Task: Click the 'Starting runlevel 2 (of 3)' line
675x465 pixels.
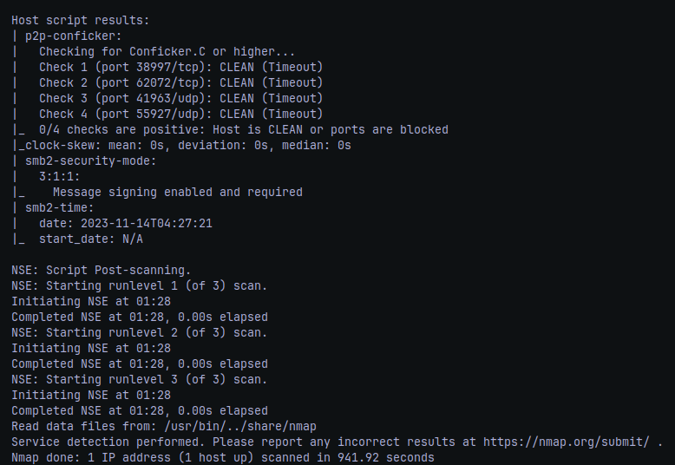Action: [140, 333]
